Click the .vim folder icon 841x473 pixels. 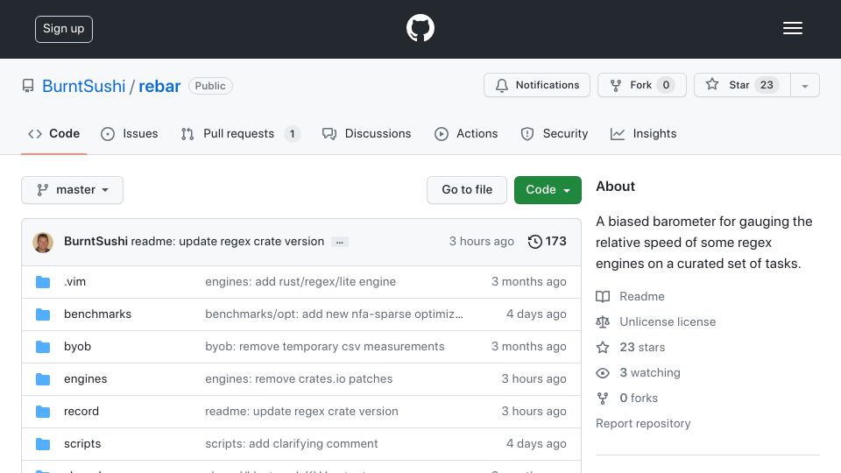[43, 282]
